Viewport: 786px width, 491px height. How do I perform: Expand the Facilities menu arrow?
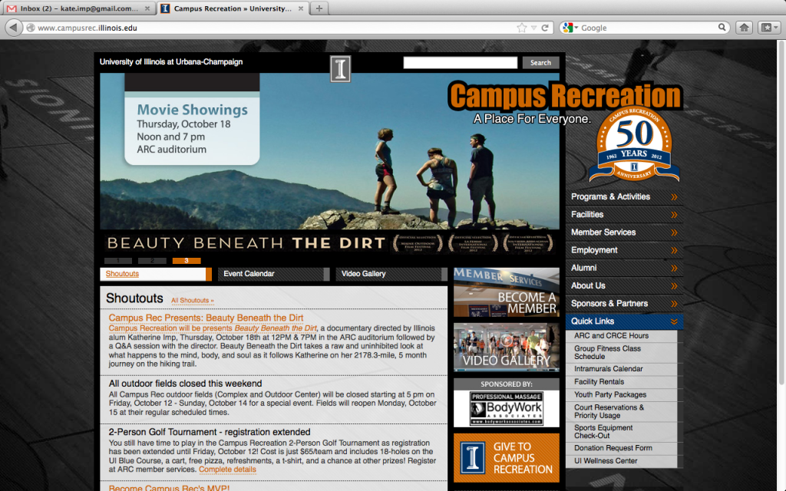pyautogui.click(x=674, y=215)
